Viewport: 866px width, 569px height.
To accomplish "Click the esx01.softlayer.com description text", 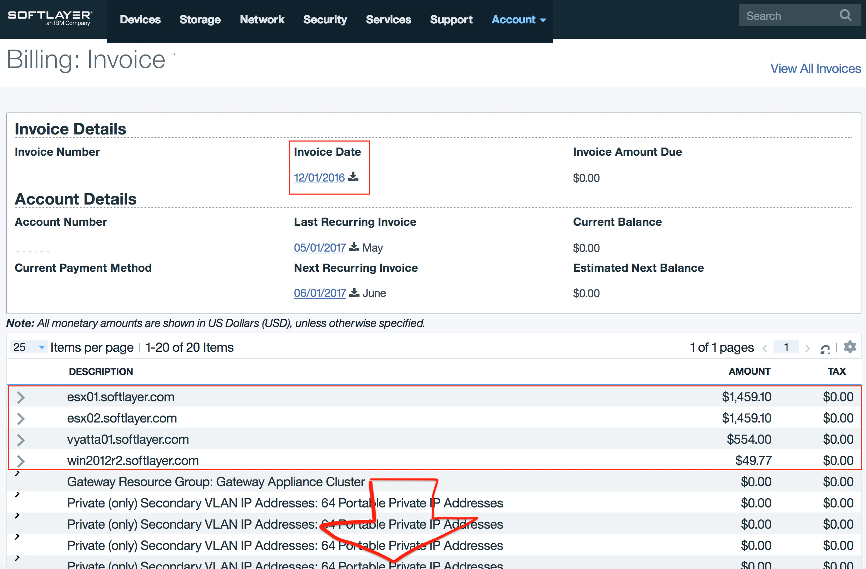I will [x=120, y=397].
